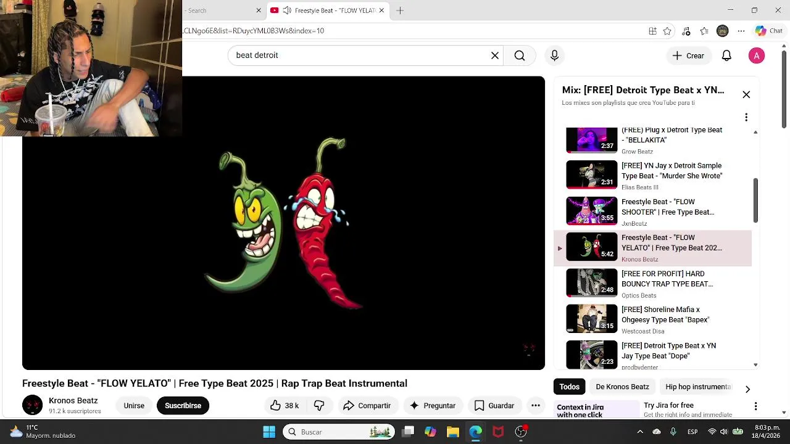Click the Preguntar button
Screen dimensions: 790x444
tap(433, 405)
